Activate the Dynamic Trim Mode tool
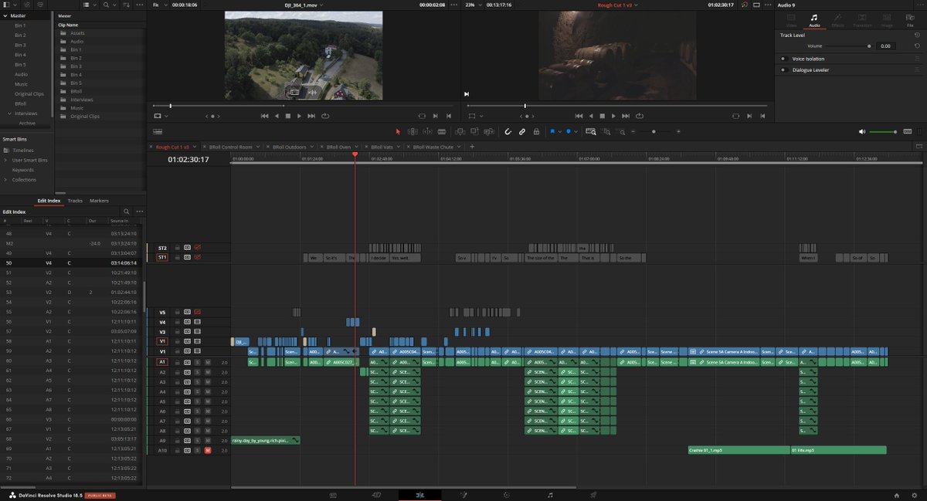Screen dimensions: 927x501 point(427,131)
